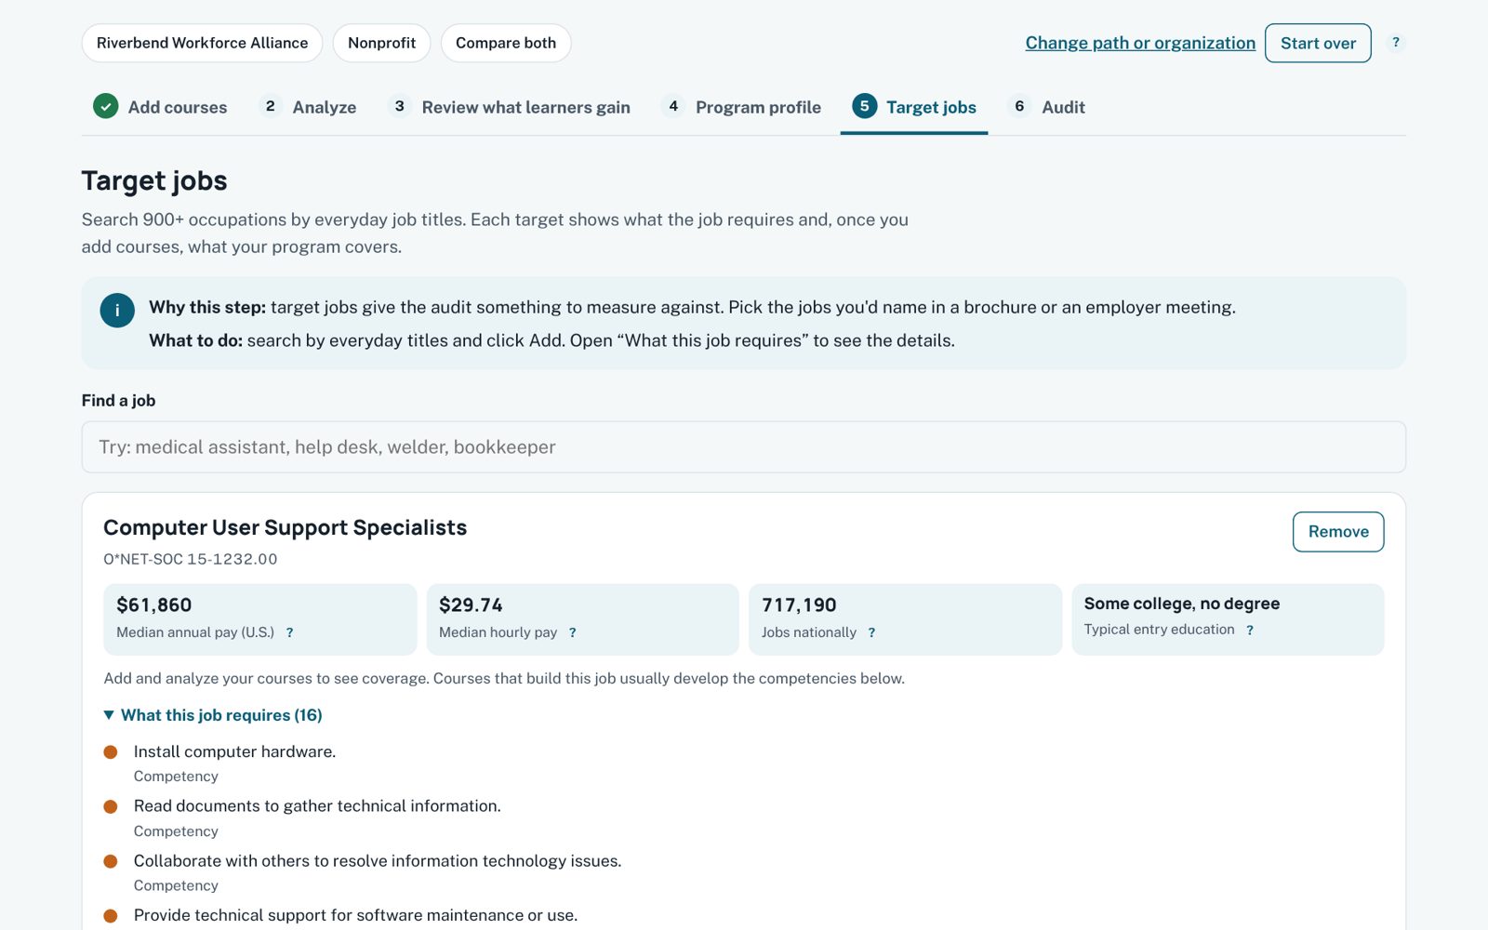Image resolution: width=1488 pixels, height=930 pixels.
Task: Click the step 5 number badge
Action: [x=865, y=106]
